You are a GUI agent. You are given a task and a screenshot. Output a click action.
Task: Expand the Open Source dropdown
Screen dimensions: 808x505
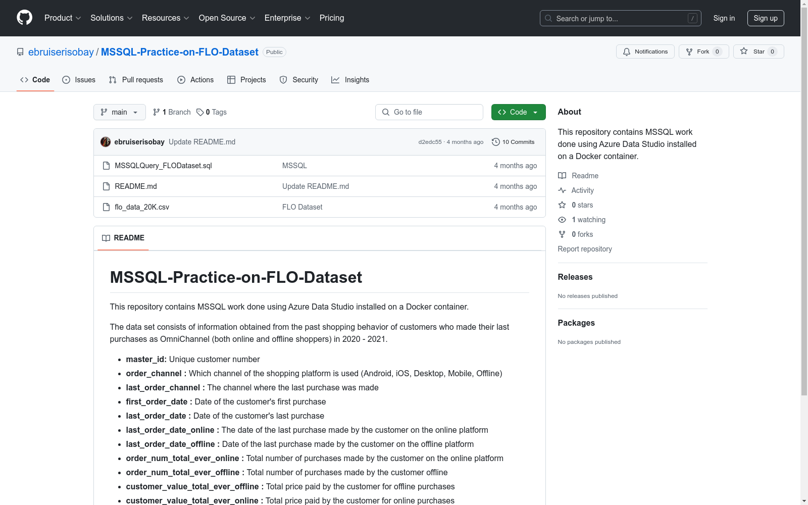(x=227, y=18)
